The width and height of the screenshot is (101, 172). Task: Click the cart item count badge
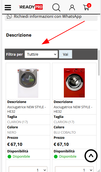pos(89,5)
